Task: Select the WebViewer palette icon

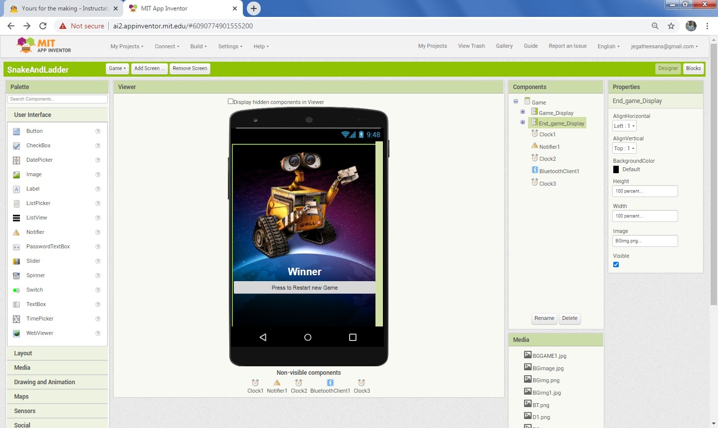Action: click(16, 333)
